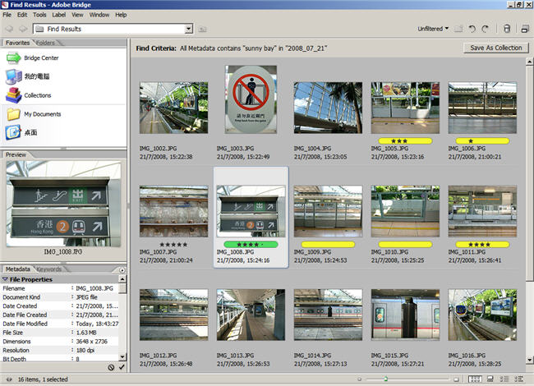Switch to thumbnails view in status bar
534x386 pixels.
click(474, 379)
